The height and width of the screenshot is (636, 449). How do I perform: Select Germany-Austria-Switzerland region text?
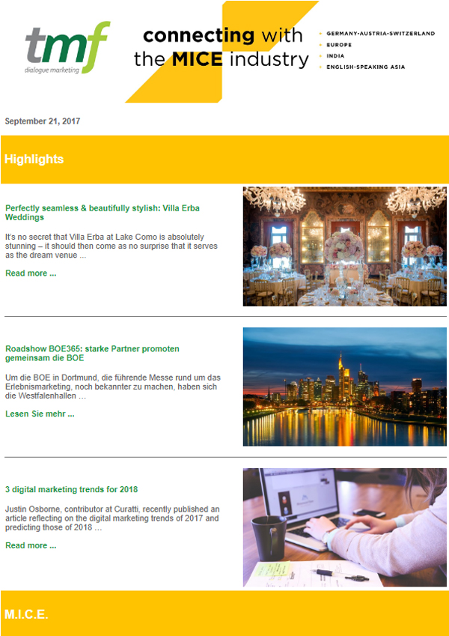[x=380, y=34]
